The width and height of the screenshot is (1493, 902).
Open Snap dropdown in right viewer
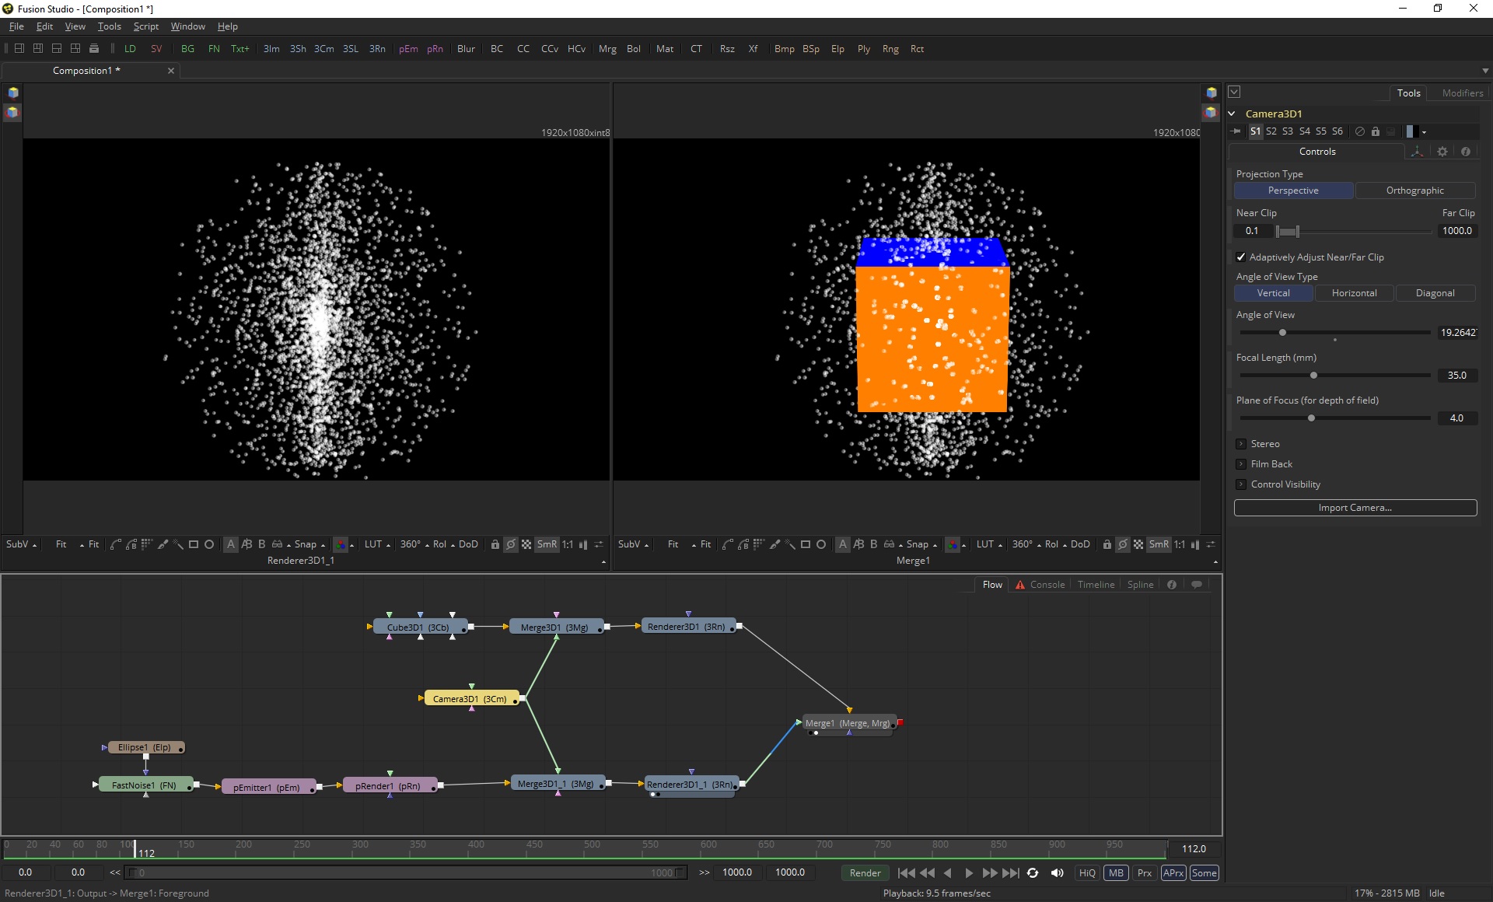(x=921, y=544)
